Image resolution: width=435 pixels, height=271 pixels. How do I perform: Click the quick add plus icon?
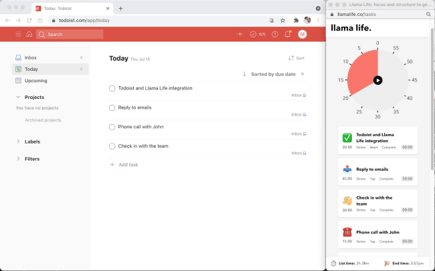tap(240, 34)
